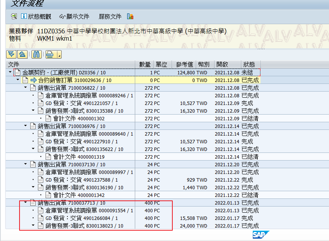Screen dimensions: 329x241
Task: Collapse the 銷售發票 8300136190 node
Action: tap(33, 187)
